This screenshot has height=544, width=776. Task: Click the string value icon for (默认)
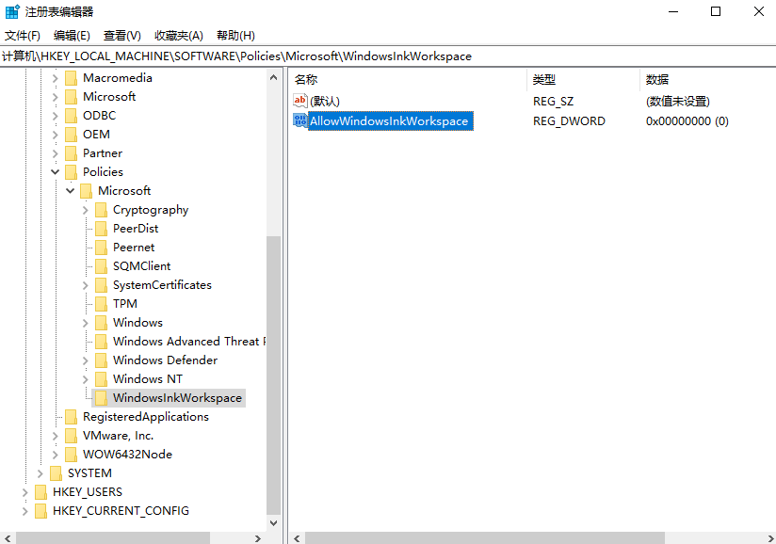pyautogui.click(x=300, y=101)
